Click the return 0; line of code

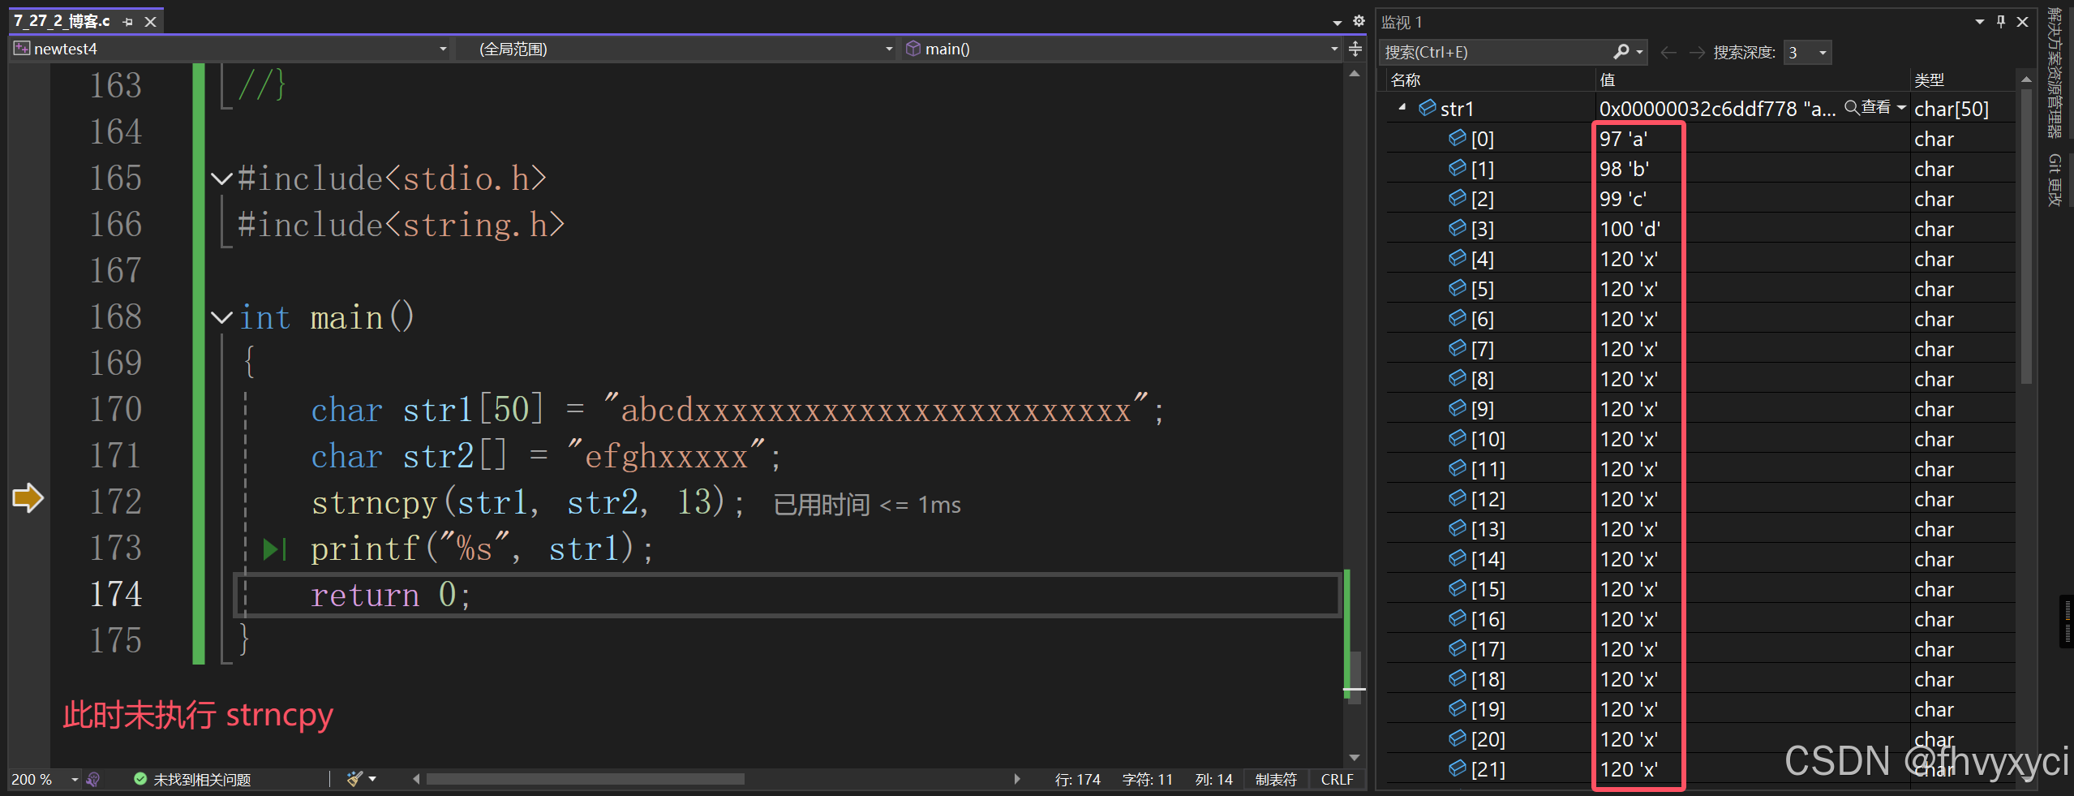(389, 595)
